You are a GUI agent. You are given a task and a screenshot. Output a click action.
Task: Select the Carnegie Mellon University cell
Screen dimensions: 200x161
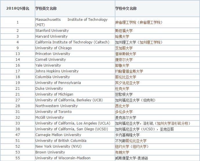pyautogui.click(x=75, y=135)
